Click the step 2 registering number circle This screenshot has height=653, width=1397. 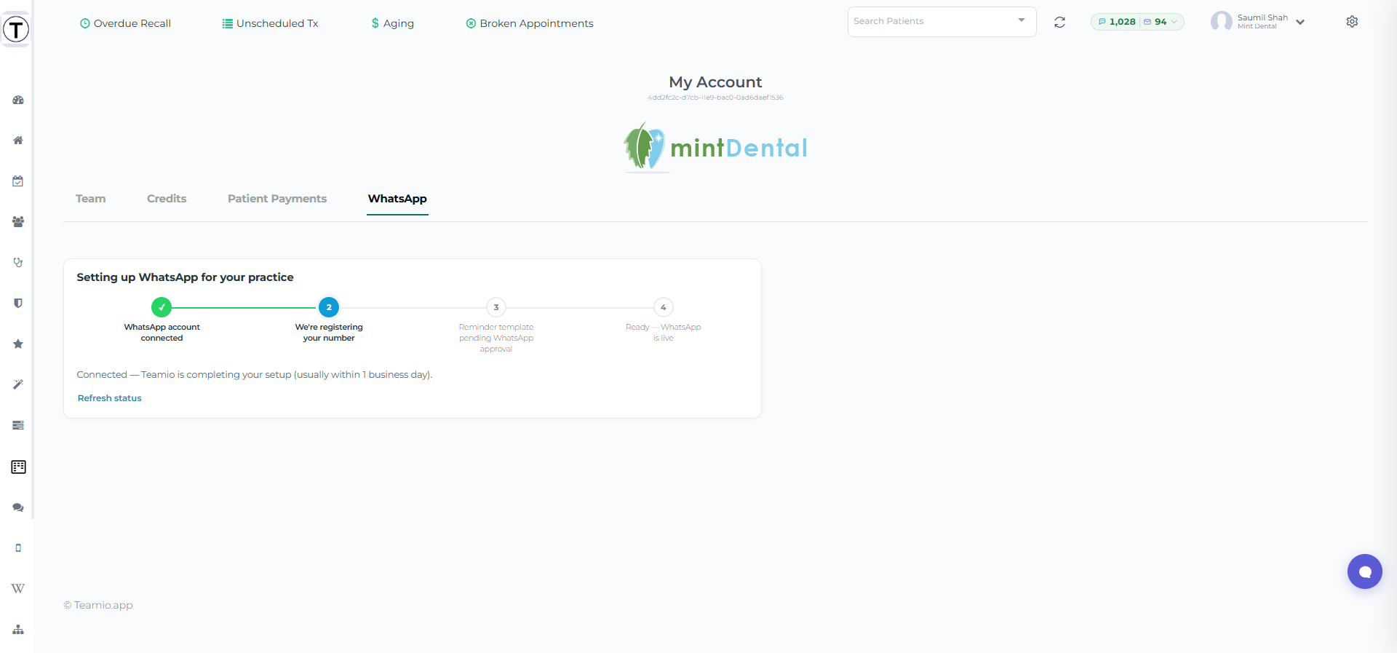[x=329, y=307]
